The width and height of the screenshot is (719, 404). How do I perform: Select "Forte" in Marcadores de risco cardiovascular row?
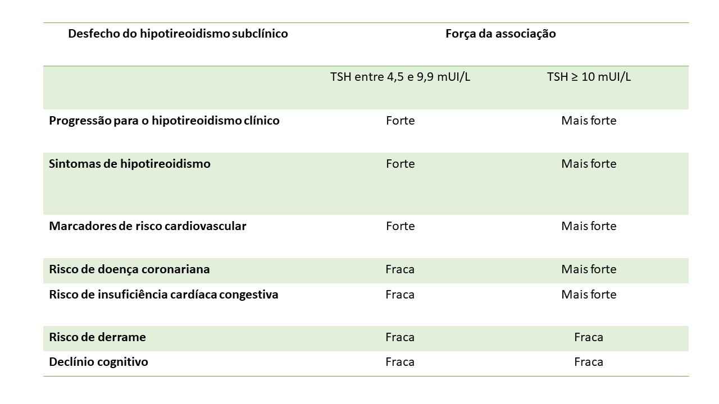400,226
